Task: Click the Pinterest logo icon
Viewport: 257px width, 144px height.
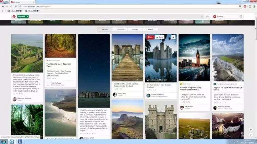Action: [x=14, y=16]
